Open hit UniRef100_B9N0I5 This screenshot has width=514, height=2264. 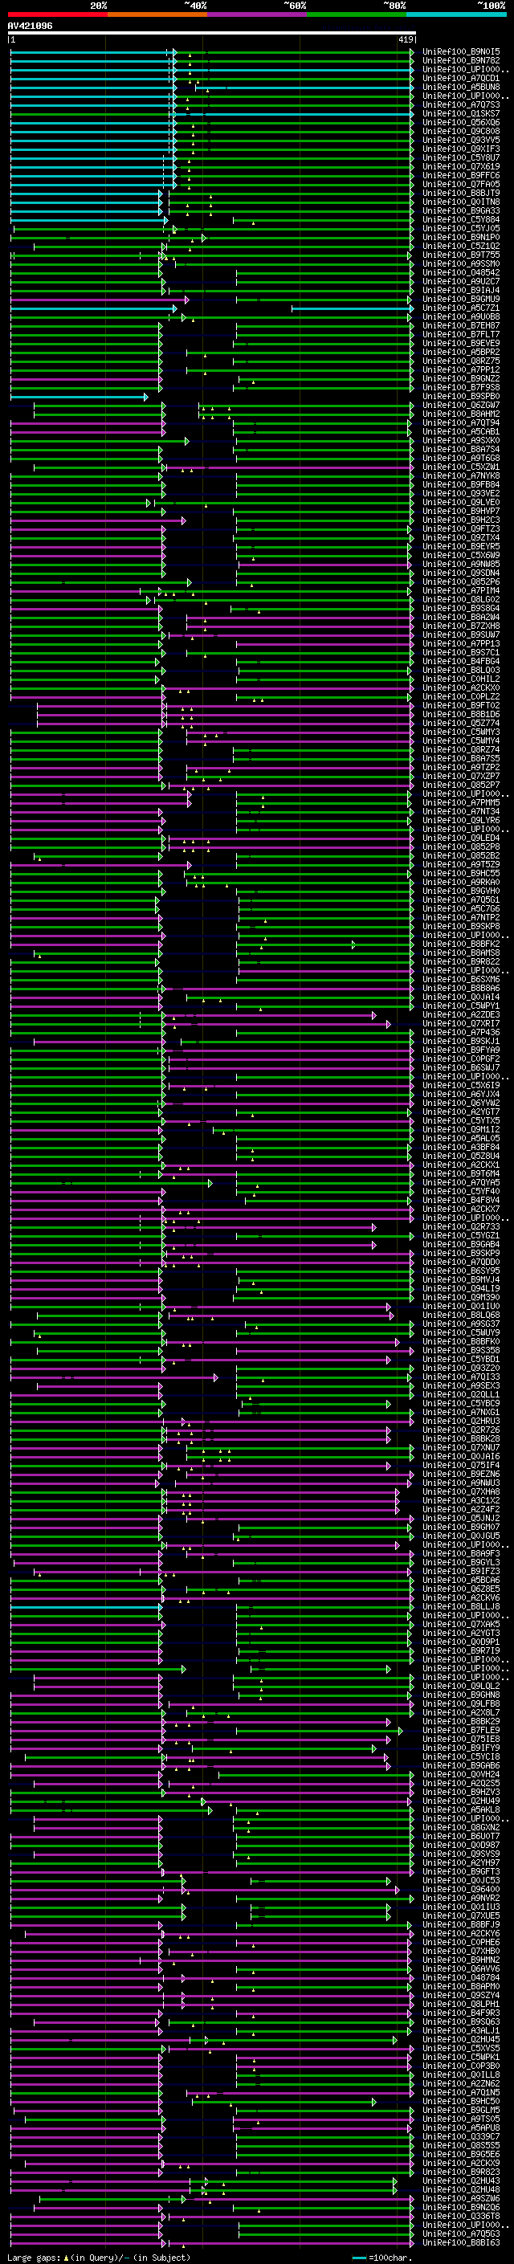coord(461,53)
